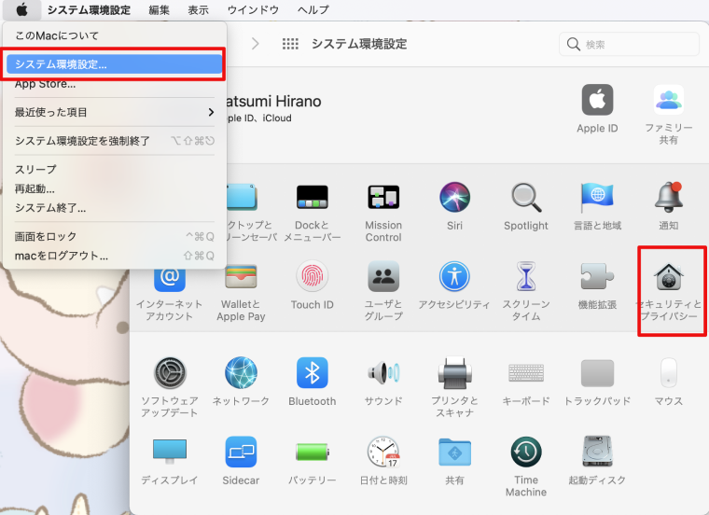
Task: Open ディスプレイ preferences
Action: point(170,461)
